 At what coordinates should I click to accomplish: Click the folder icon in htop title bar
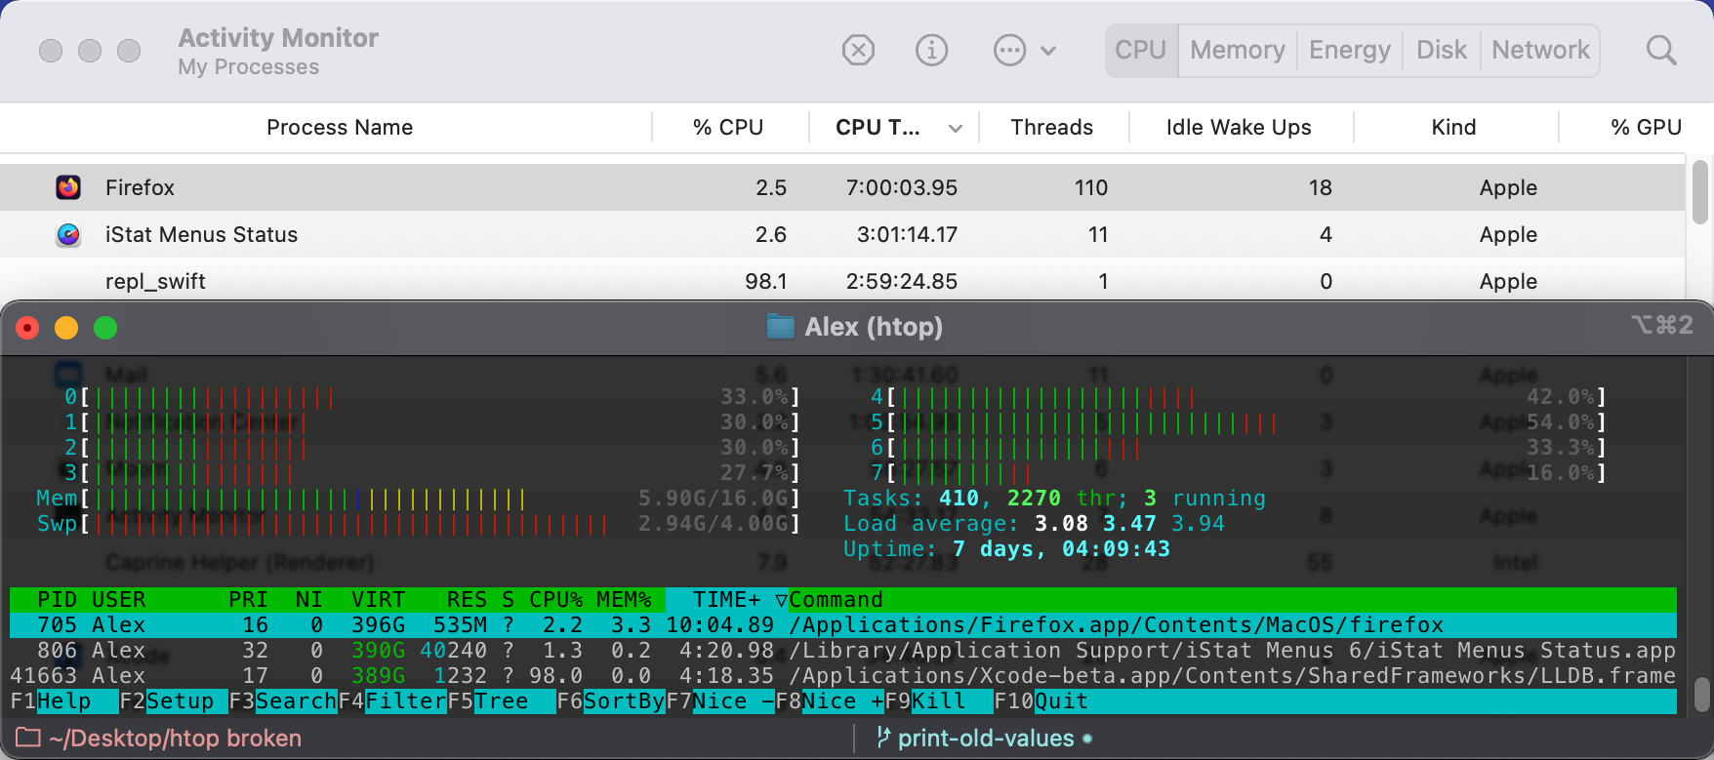780,327
